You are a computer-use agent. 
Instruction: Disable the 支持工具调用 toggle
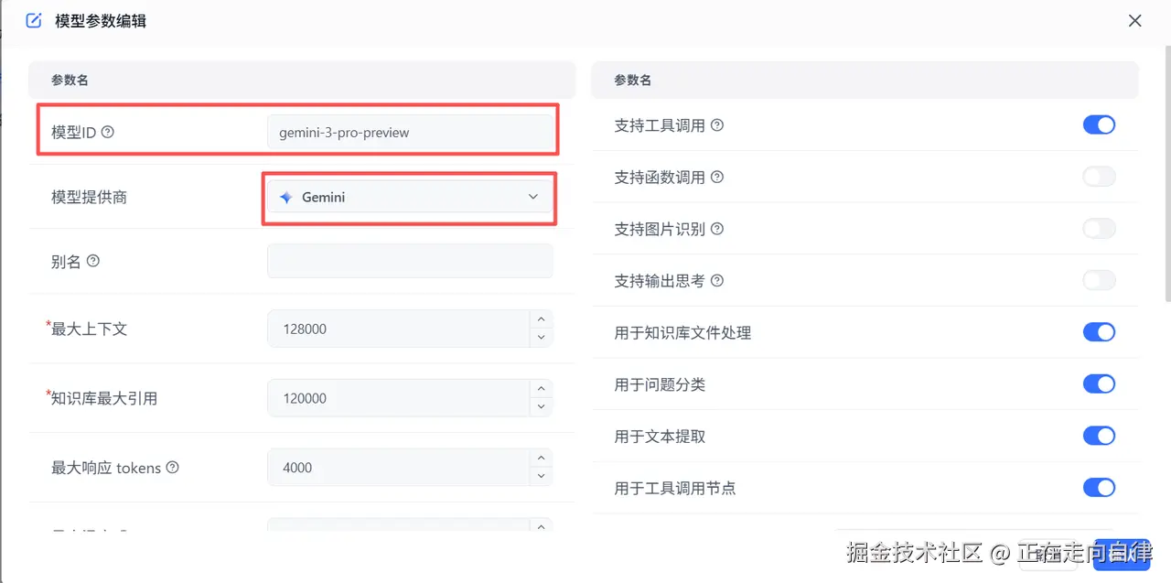coord(1099,124)
